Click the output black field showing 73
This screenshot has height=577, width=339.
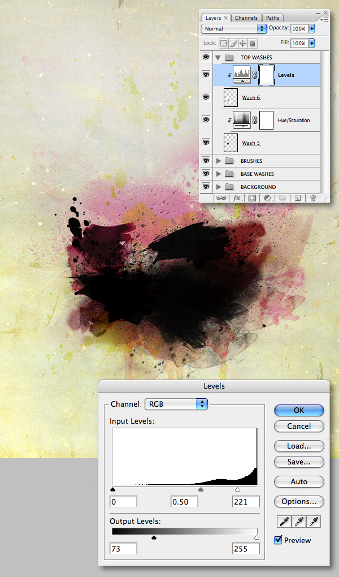(124, 549)
